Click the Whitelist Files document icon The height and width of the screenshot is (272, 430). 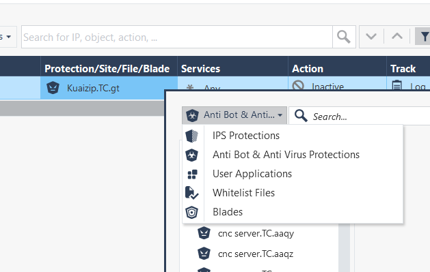click(x=191, y=193)
